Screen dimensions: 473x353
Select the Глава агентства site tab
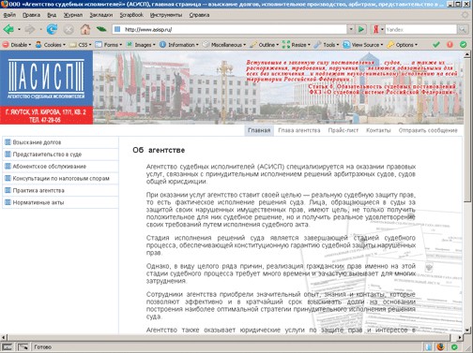(x=299, y=130)
